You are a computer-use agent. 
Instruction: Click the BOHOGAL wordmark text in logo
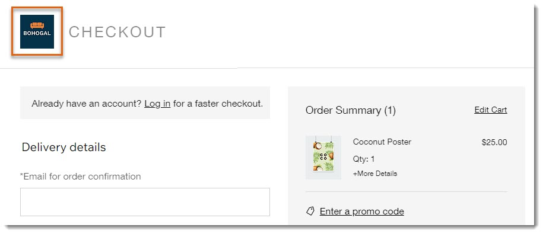point(37,34)
